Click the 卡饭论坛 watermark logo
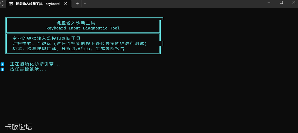The image size is (298, 133). tap(18, 127)
